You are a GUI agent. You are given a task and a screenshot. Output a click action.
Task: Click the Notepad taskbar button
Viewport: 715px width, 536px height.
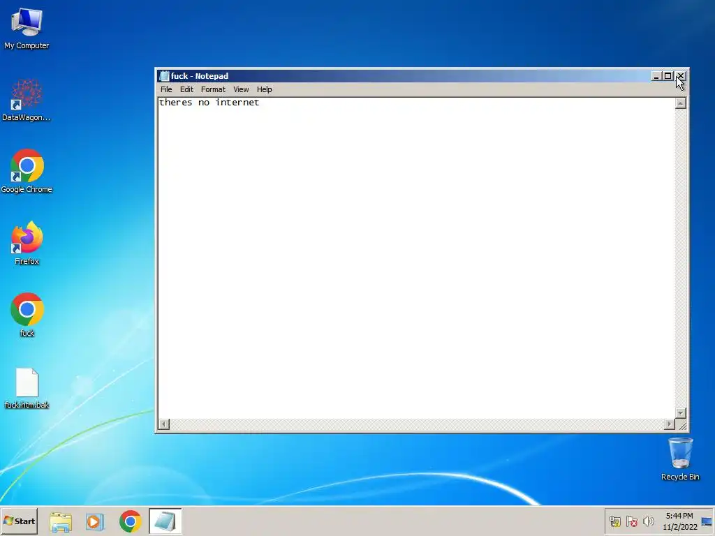point(165,521)
